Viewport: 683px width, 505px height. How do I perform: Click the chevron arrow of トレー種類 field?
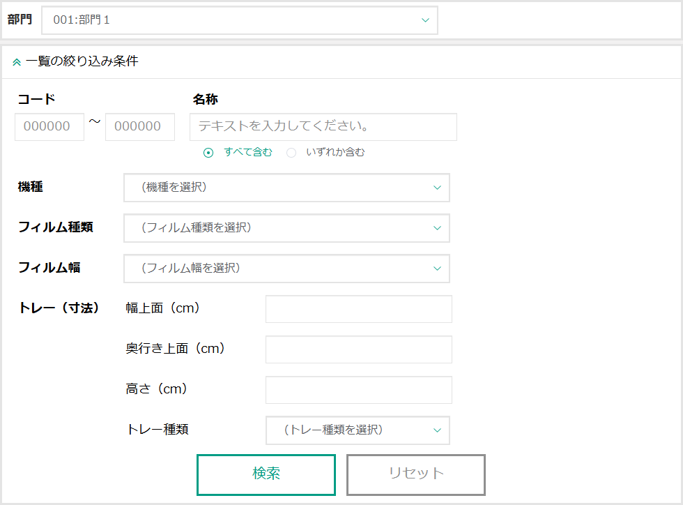(437, 430)
